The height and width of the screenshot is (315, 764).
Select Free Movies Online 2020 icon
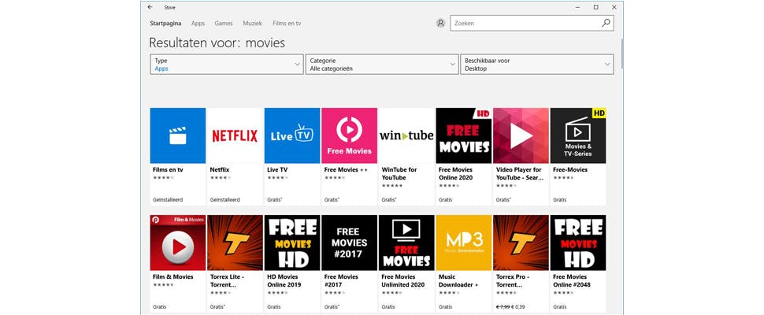(x=464, y=135)
